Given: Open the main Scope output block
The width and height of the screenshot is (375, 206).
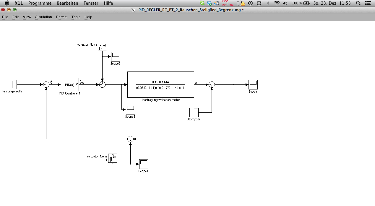Looking at the screenshot, I should (253, 84).
